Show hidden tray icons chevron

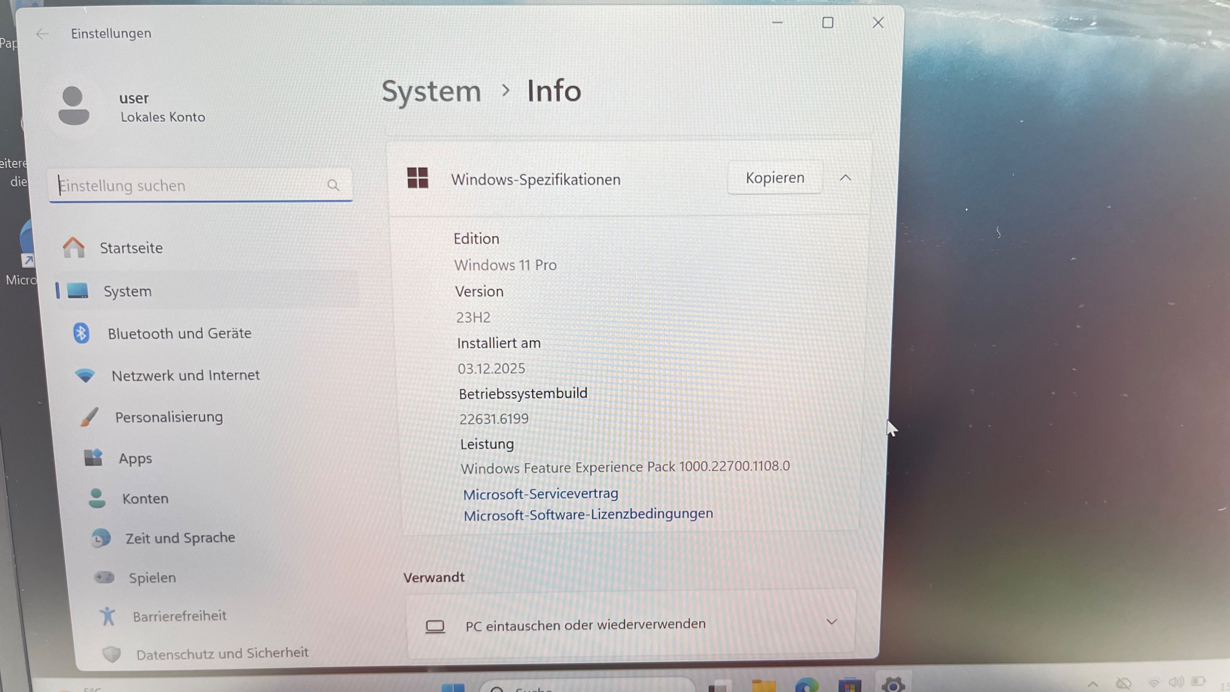click(1093, 685)
